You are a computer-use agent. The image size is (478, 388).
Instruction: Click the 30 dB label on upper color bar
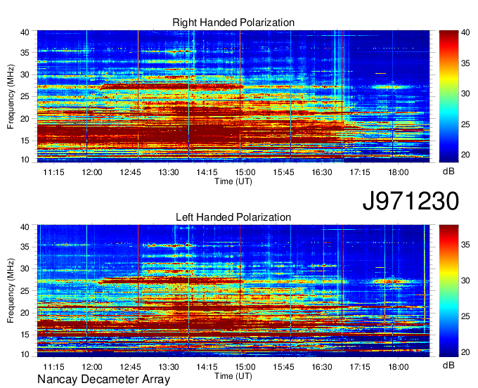click(x=465, y=93)
